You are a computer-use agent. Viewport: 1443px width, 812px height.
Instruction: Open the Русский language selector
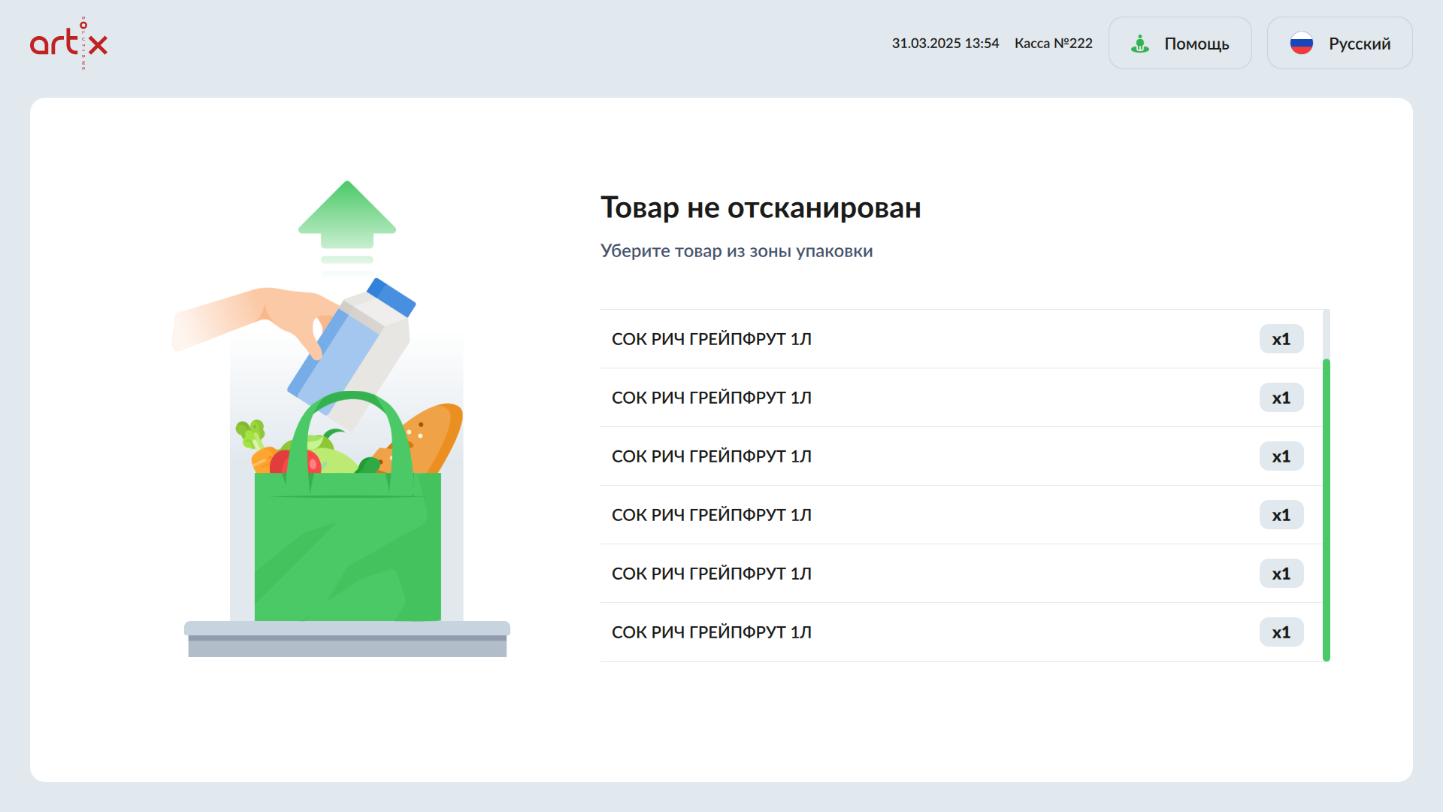coord(1339,44)
